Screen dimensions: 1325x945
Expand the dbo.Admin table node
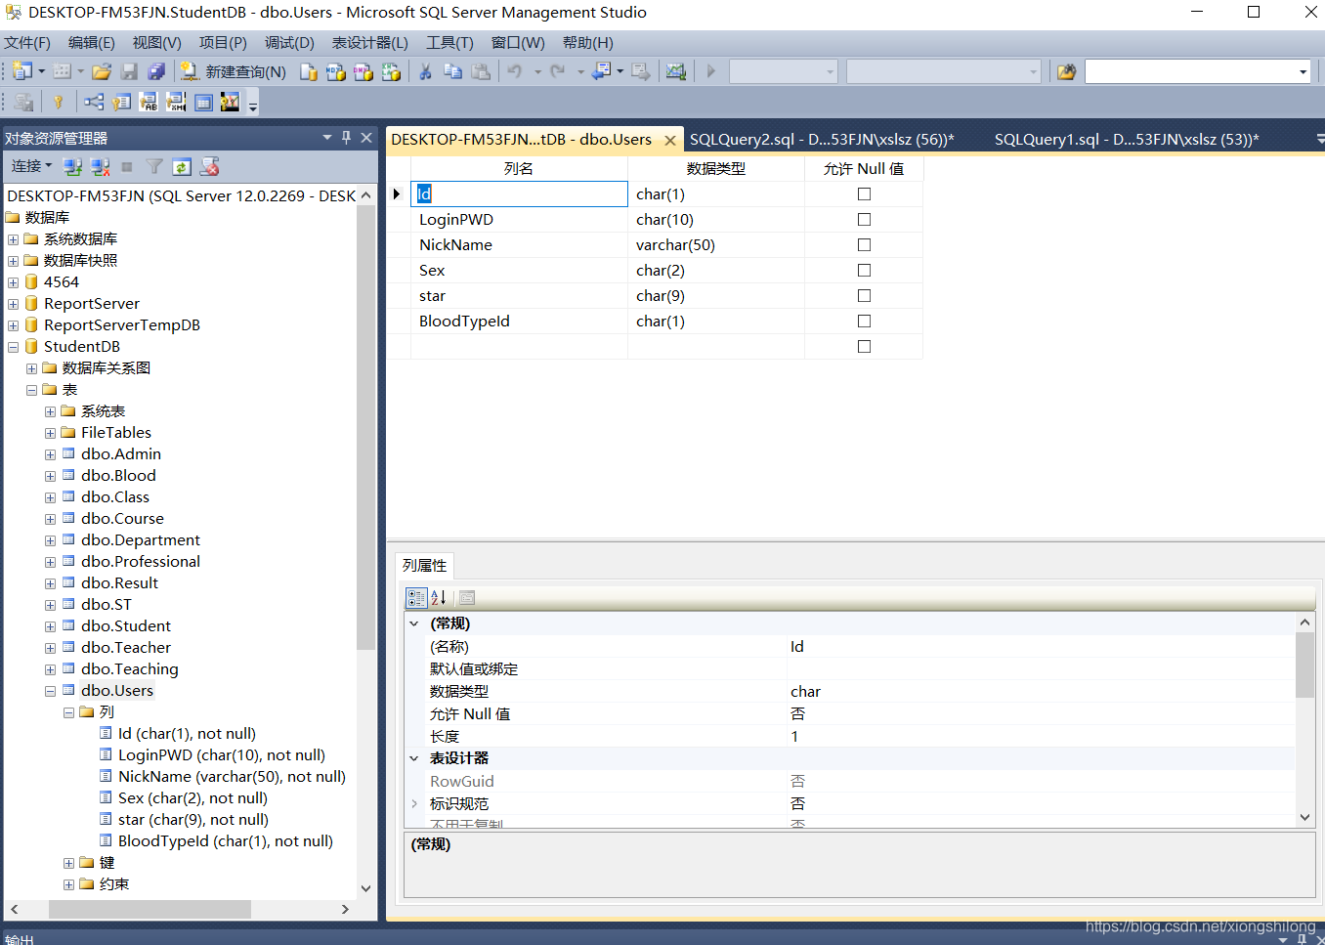click(50, 454)
